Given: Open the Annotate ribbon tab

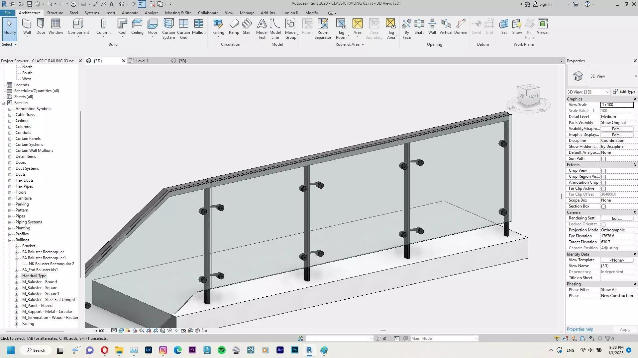Looking at the screenshot, I should 130,13.
